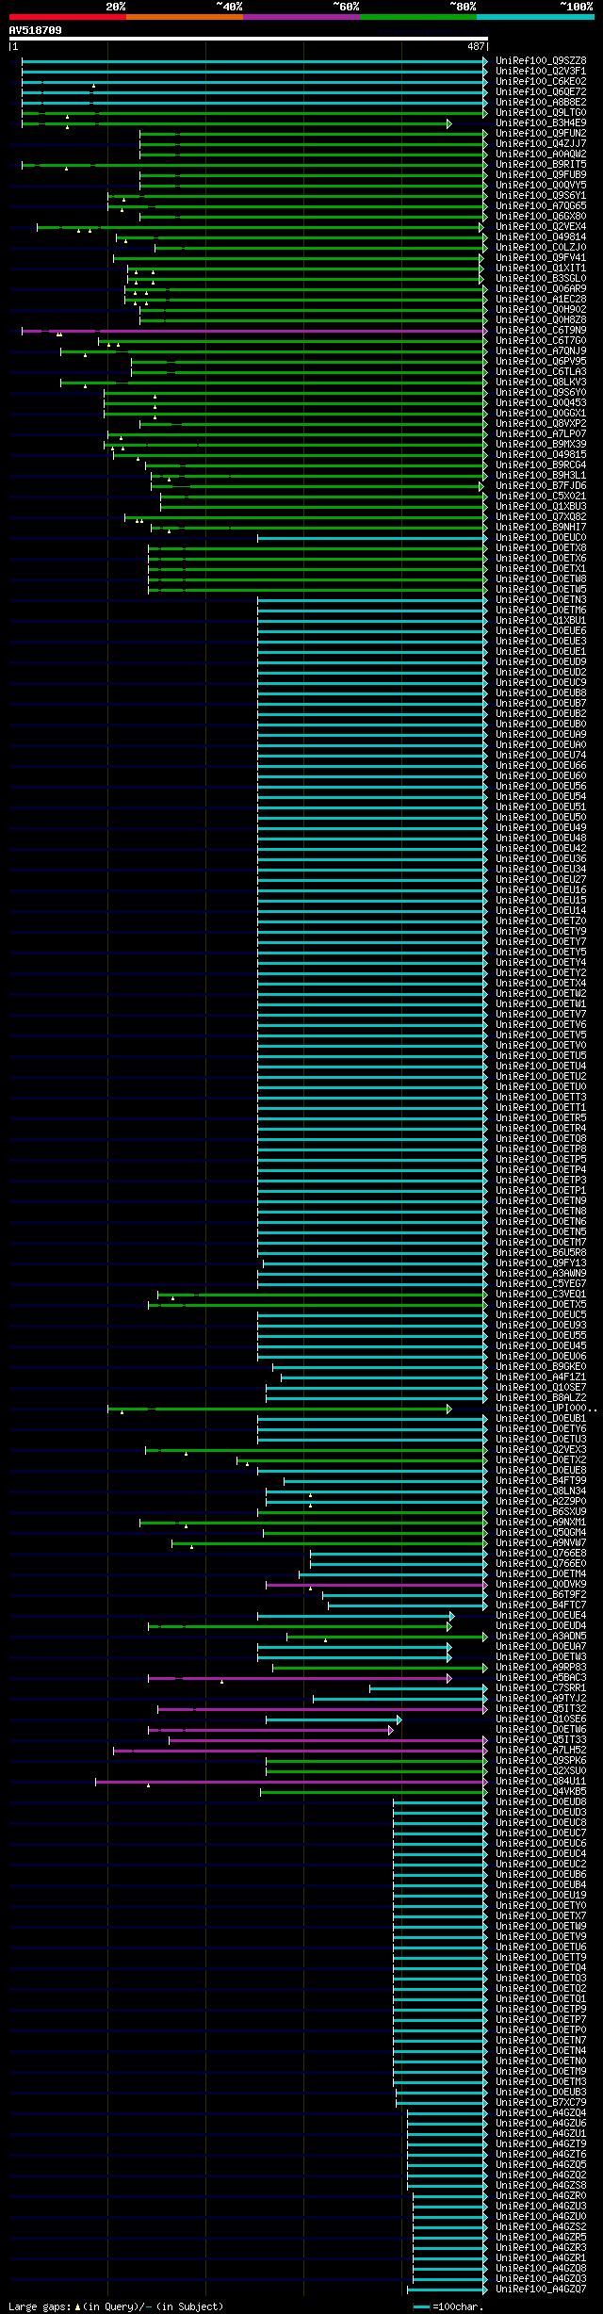Select label UniRef100_Q8LKV3
The image size is (603, 2314).
(x=541, y=383)
